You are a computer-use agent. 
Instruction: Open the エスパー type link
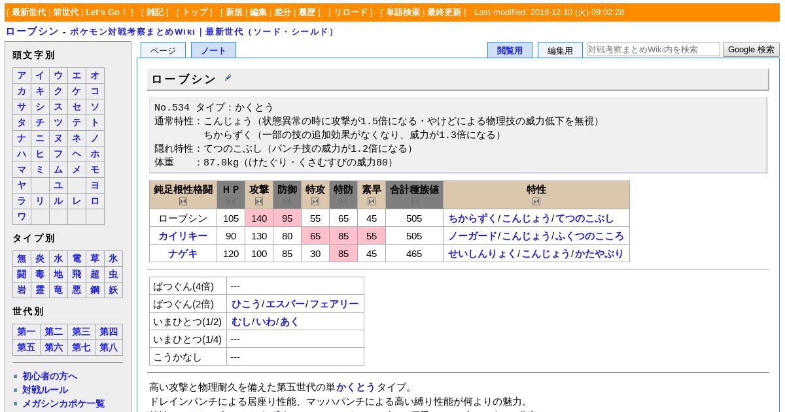pos(285,304)
